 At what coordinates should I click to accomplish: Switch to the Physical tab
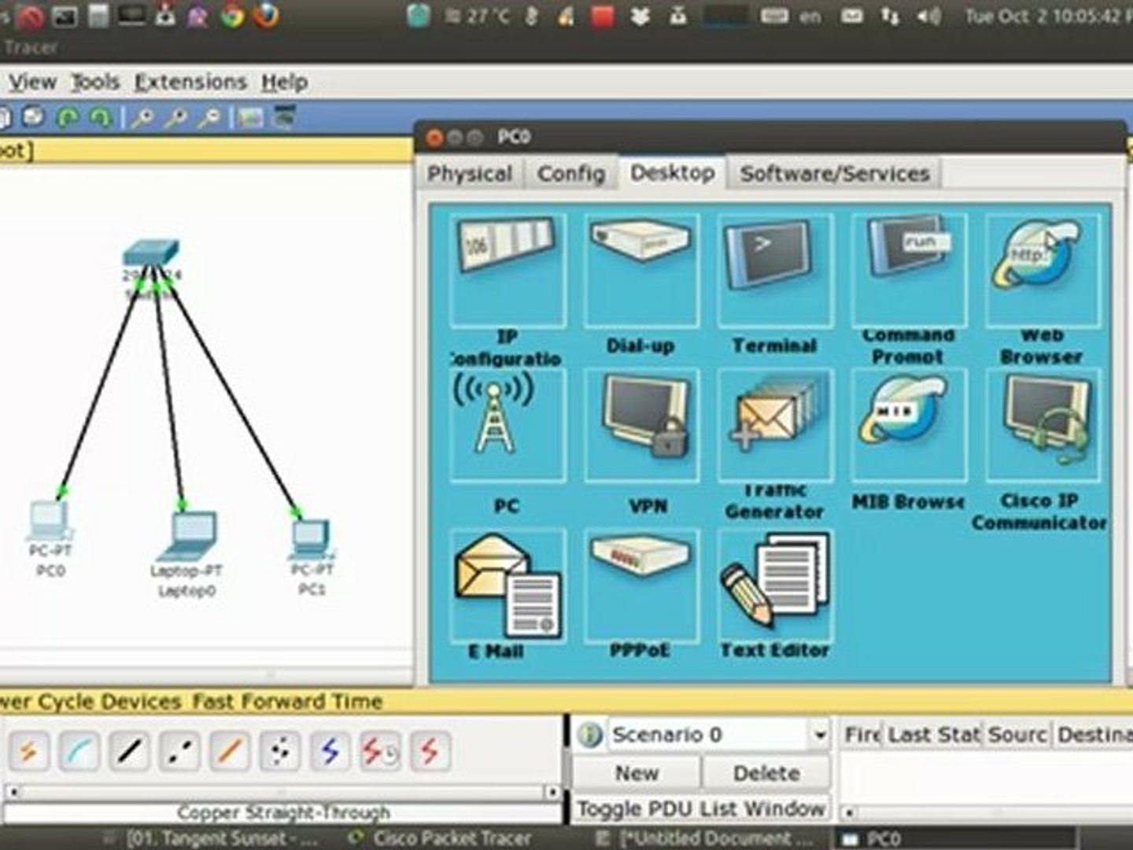pos(470,173)
